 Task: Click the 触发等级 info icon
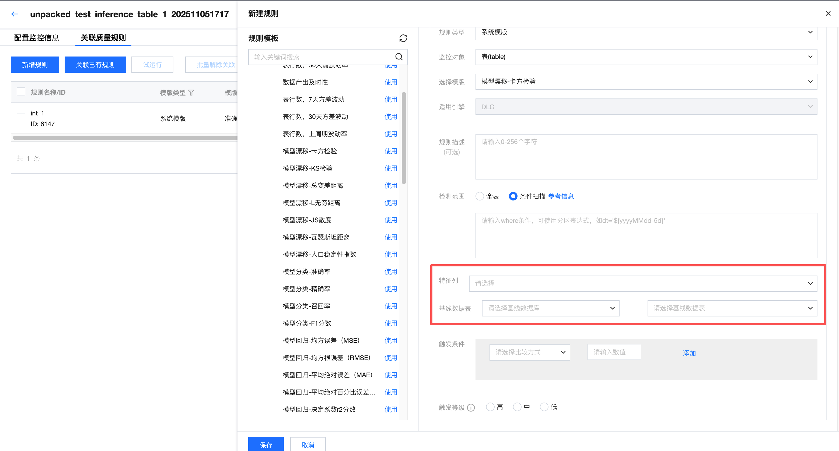pyautogui.click(x=471, y=408)
